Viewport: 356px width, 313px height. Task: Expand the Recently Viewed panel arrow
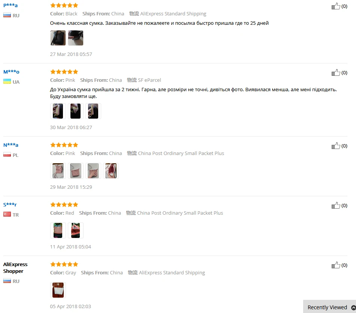point(353,307)
